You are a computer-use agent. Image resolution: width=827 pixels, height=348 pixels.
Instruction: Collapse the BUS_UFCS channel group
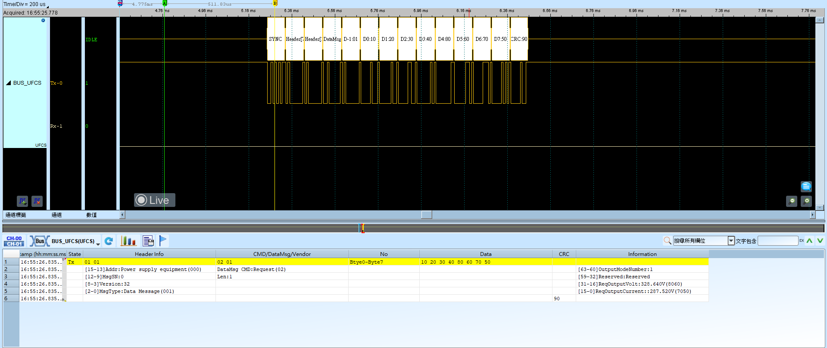(8, 83)
